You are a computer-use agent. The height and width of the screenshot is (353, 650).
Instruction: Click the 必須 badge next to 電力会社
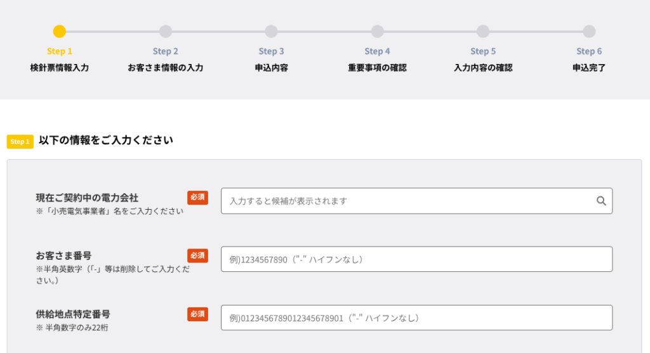pyautogui.click(x=197, y=197)
